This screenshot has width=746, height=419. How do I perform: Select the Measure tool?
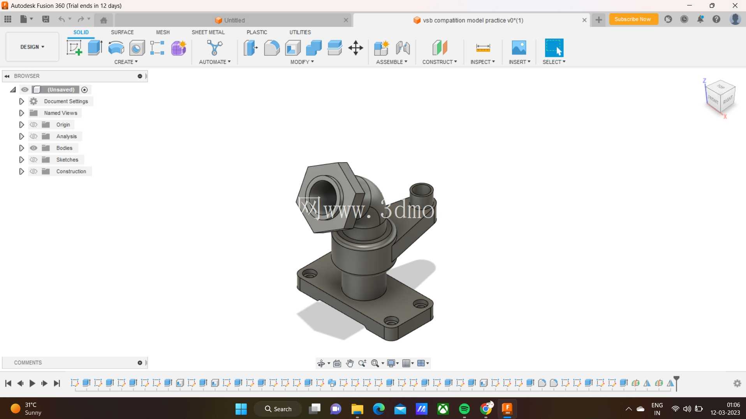tap(483, 48)
